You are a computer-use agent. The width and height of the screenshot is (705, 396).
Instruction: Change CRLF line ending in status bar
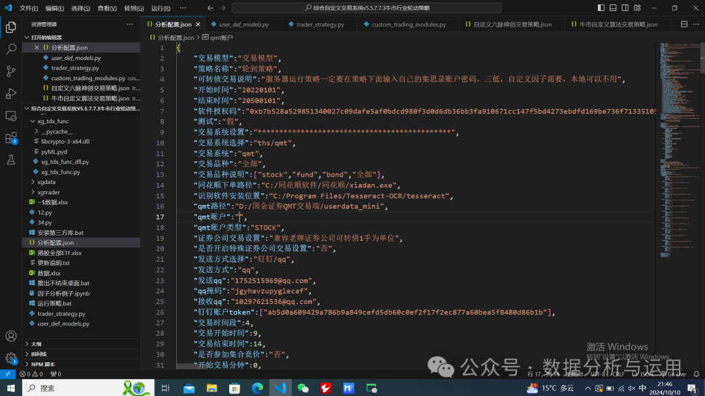pos(618,374)
